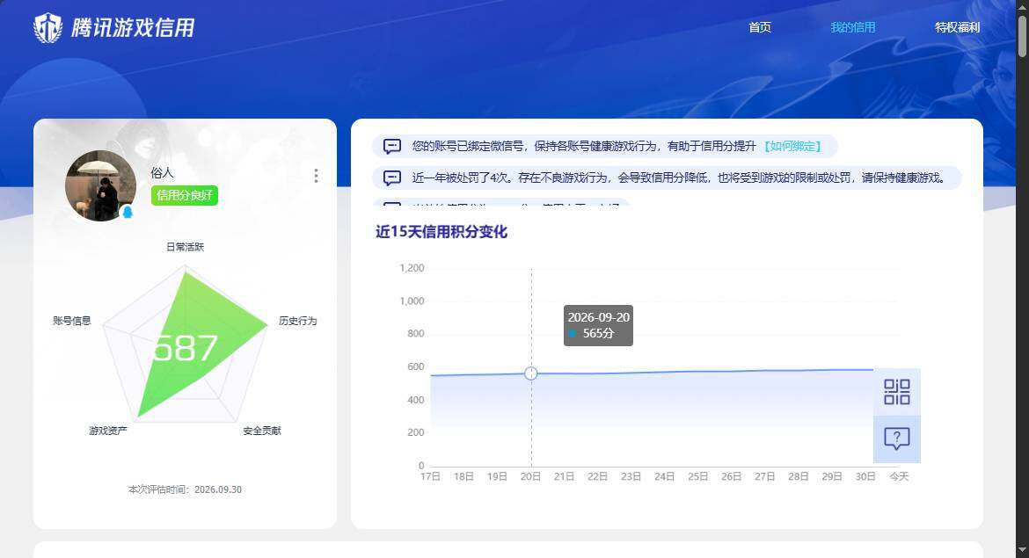
Task: Click the 安全贡献 radar label
Action: click(262, 431)
